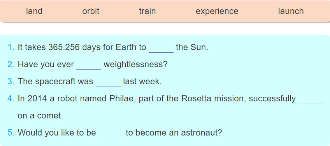Select the word "land" in the word bank

(34, 11)
